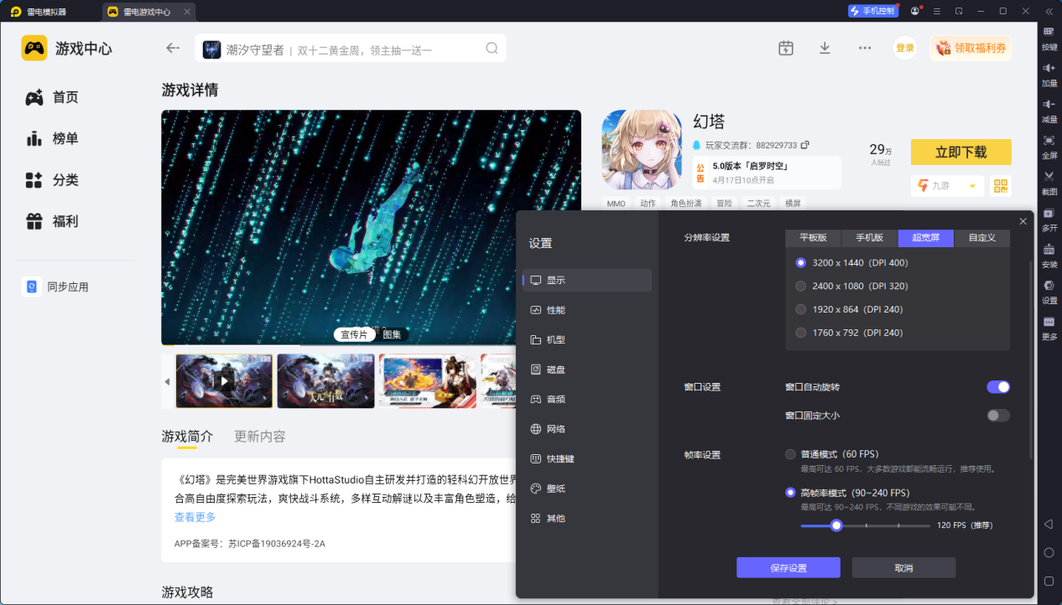Disable the 窗口自动旋转 toggle

[997, 387]
